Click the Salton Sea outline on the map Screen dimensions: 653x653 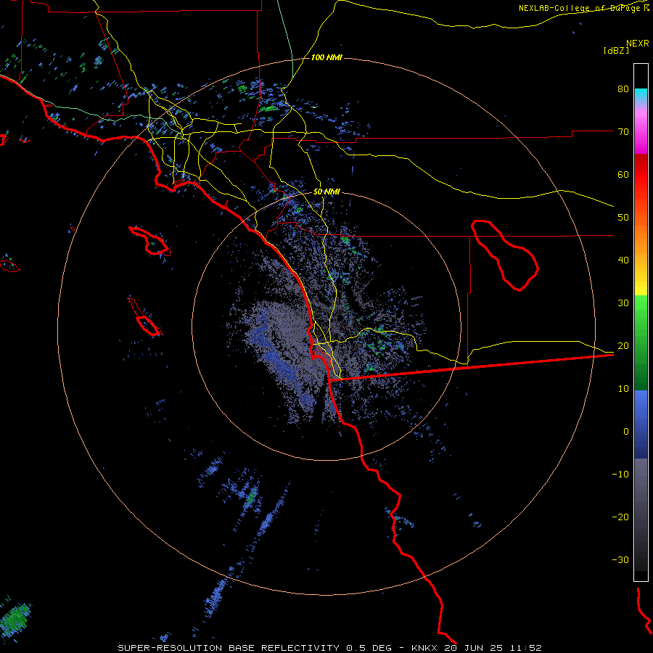[x=504, y=255]
